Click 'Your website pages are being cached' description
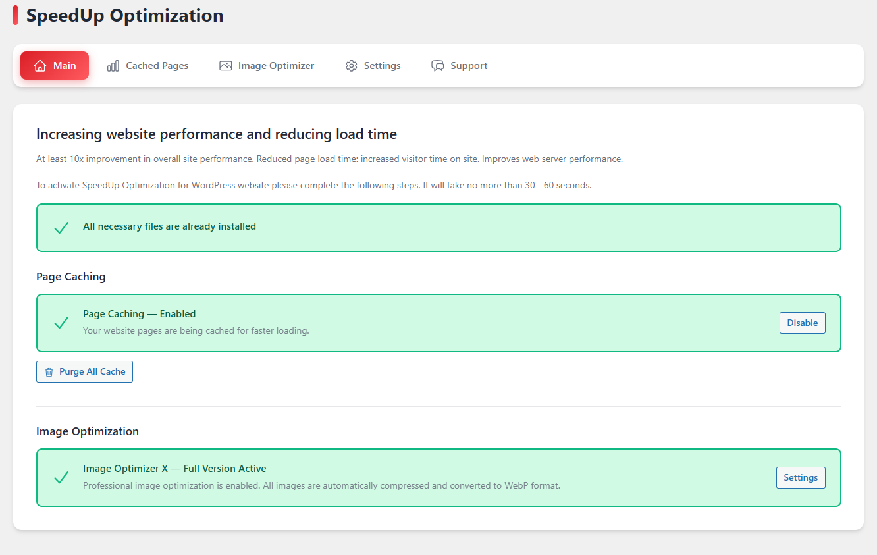 tap(196, 330)
